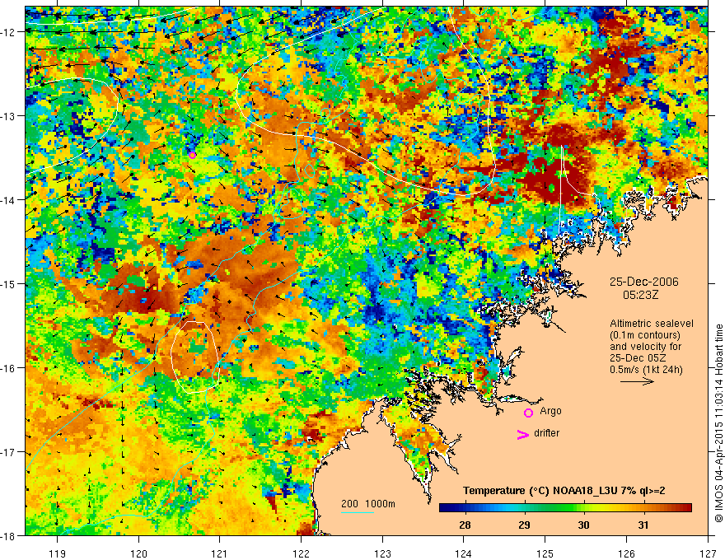Click the '0.5m/s (1kt 24h)' text
Viewport: 725px width, 560px height.
646,370
